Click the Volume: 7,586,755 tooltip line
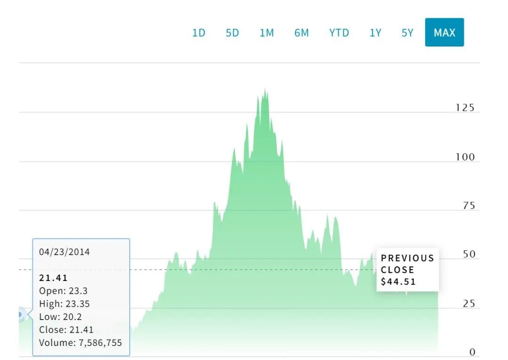Image resolution: width=508 pixels, height=360 pixels. tap(80, 343)
